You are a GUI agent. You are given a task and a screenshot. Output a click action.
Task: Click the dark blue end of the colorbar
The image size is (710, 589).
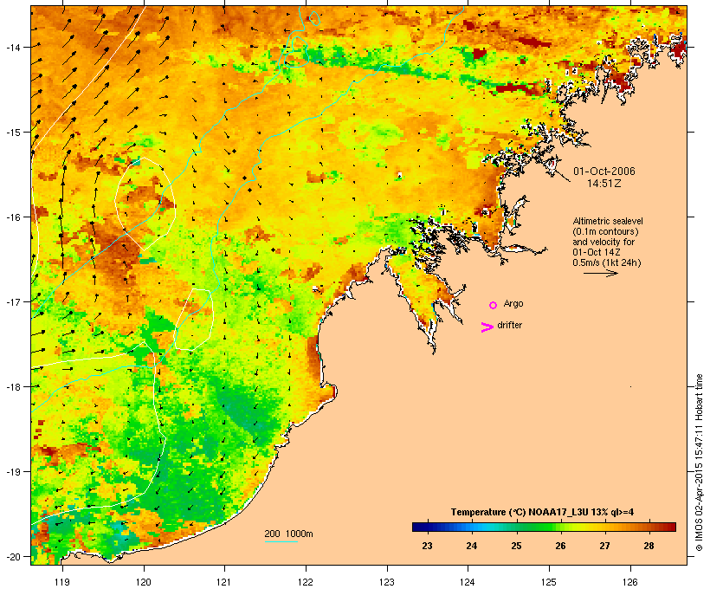418,527
